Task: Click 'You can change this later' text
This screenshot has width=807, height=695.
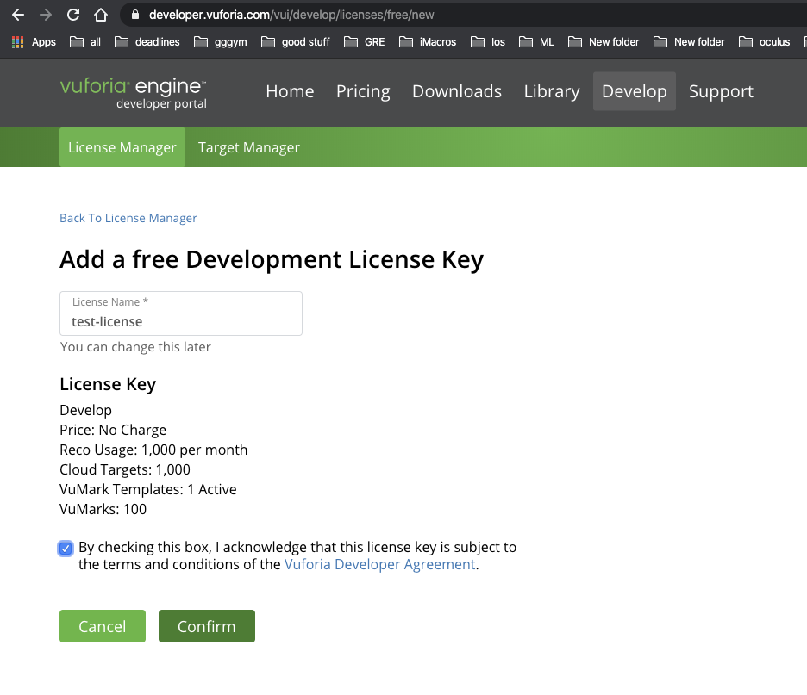Action: tap(135, 347)
